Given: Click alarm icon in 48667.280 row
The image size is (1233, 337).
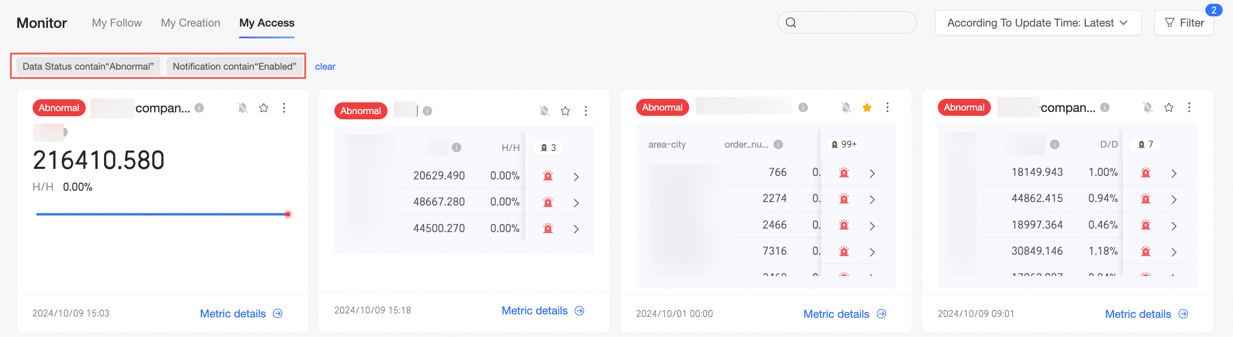Looking at the screenshot, I should pyautogui.click(x=548, y=202).
